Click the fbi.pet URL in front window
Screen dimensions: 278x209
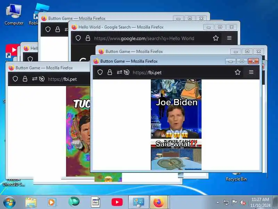click(x=147, y=72)
